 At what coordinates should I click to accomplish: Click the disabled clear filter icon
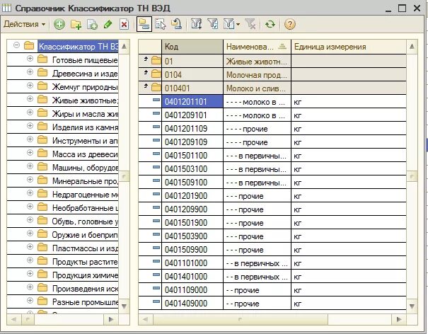pyautogui.click(x=250, y=24)
